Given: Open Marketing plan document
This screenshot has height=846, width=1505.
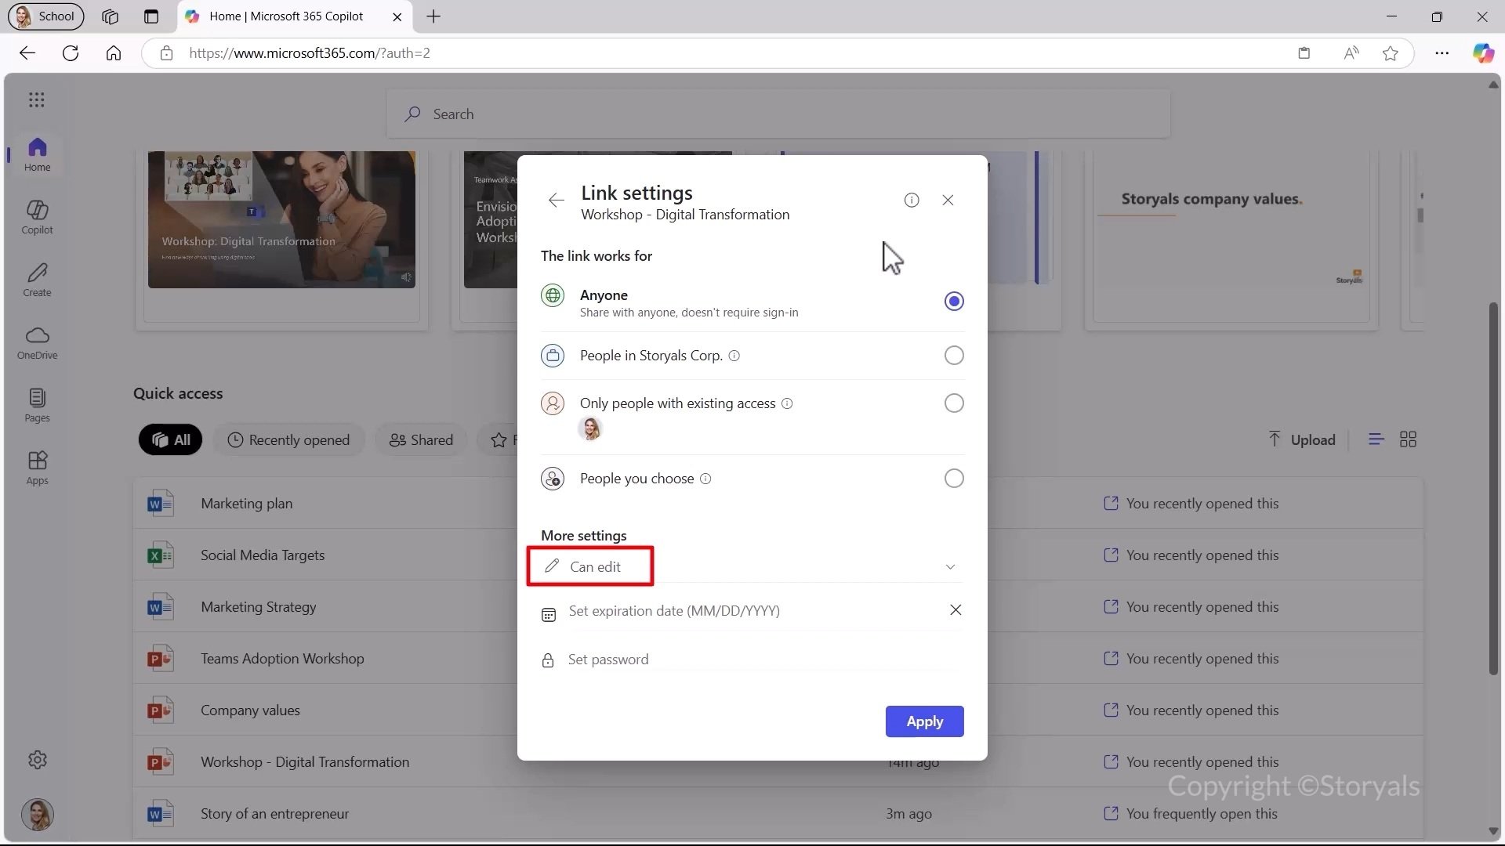Looking at the screenshot, I should coord(246,504).
